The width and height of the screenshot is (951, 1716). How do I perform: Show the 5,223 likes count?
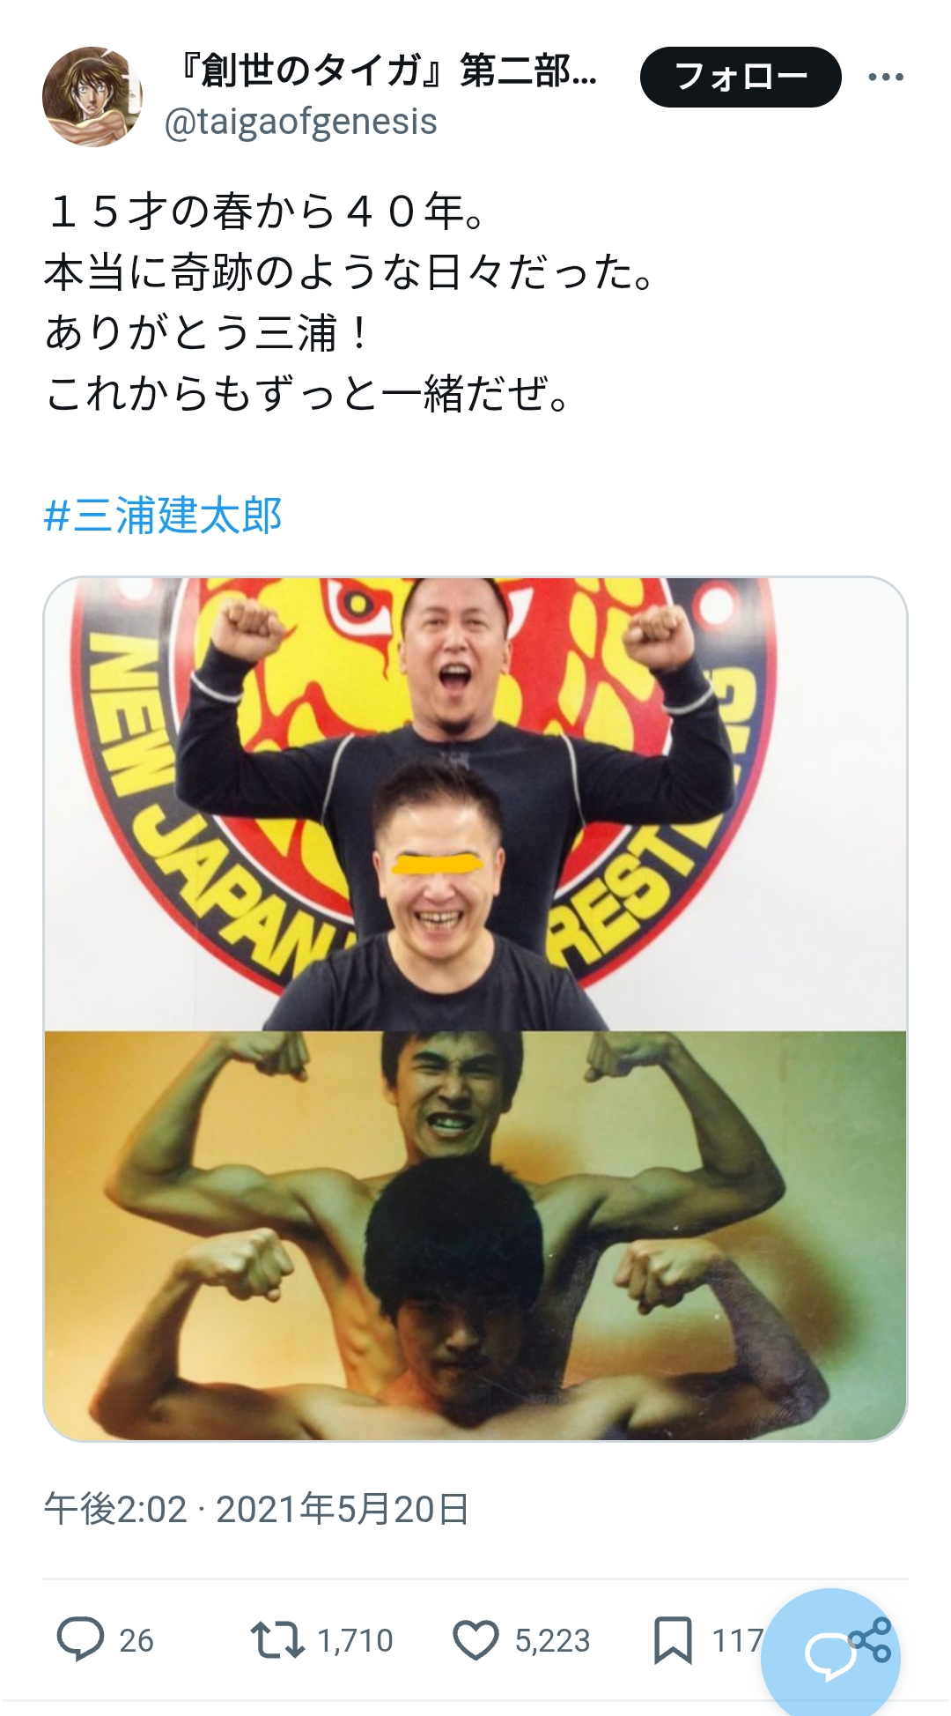pyautogui.click(x=552, y=1640)
